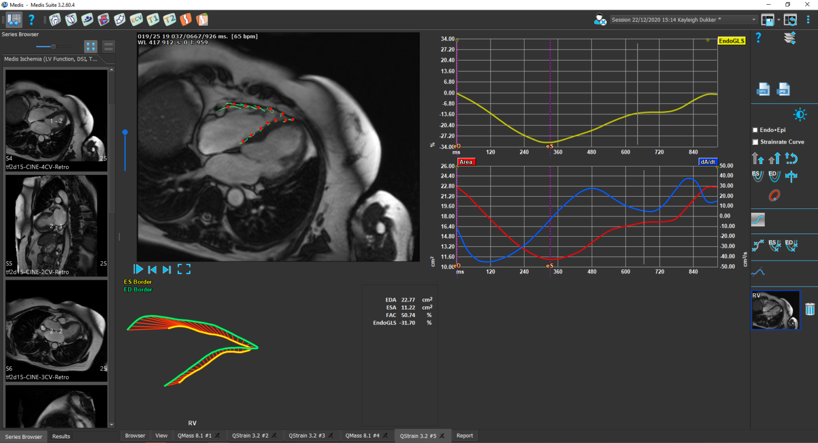Image resolution: width=818 pixels, height=443 pixels.
Task: Tick the Strainrate Curve checkbox
Action: (x=755, y=142)
